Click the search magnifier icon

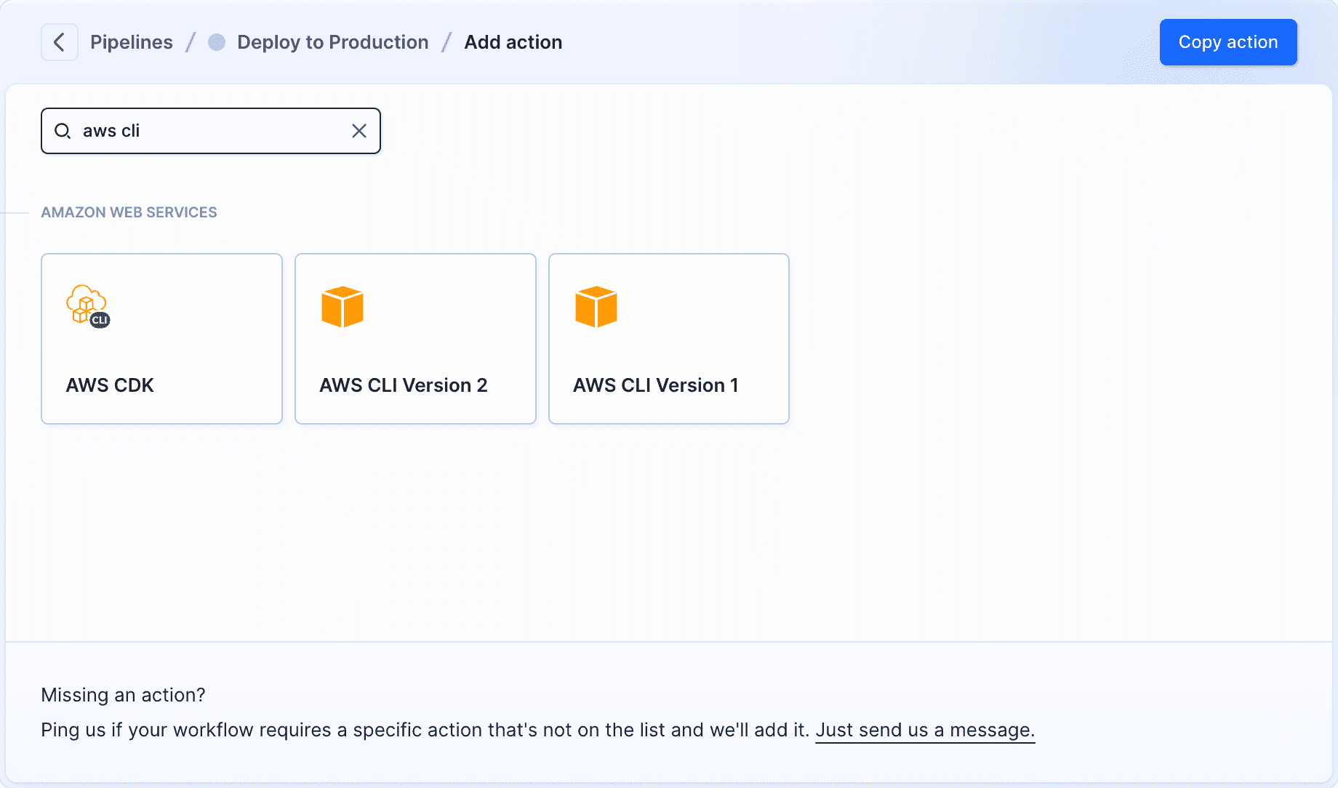pyautogui.click(x=63, y=131)
